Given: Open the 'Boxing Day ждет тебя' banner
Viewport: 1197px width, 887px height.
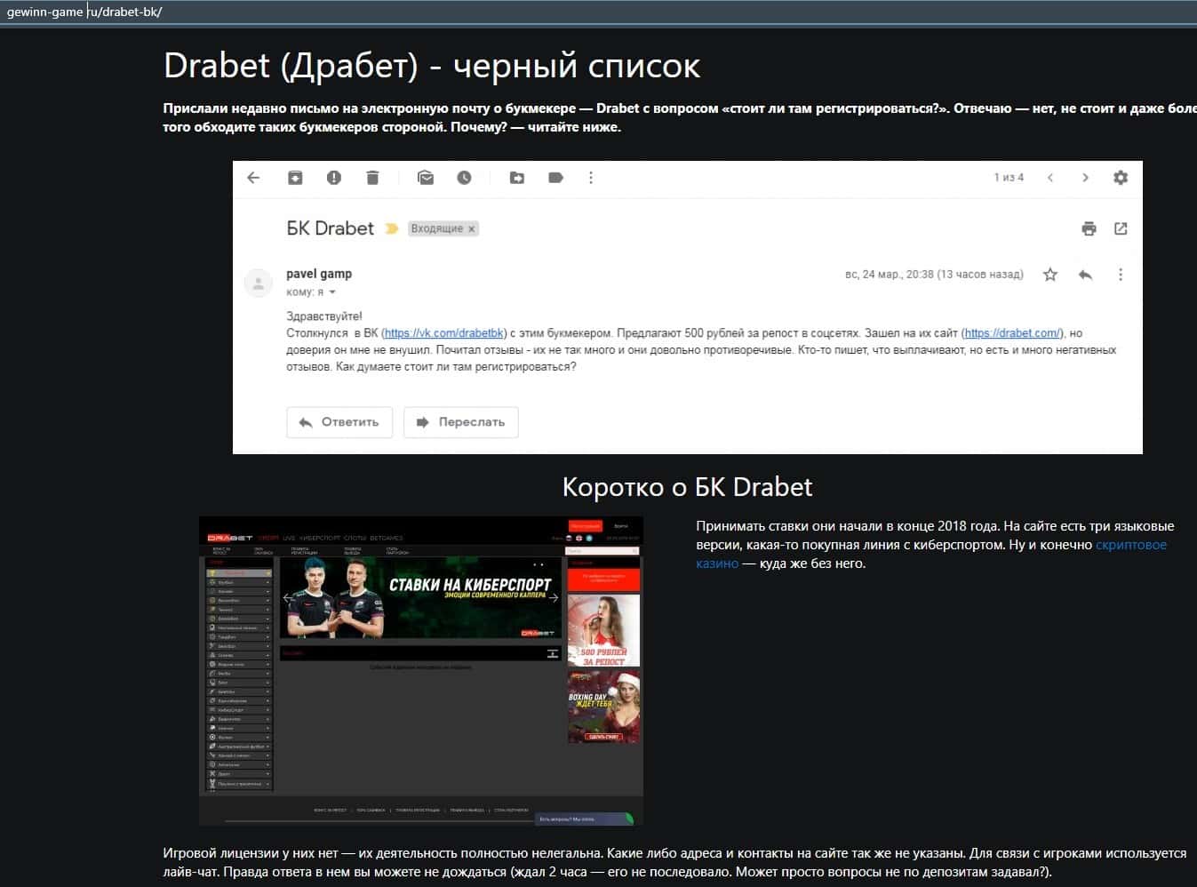Looking at the screenshot, I should coord(603,707).
